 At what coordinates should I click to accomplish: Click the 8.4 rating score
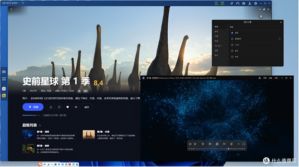point(98,83)
